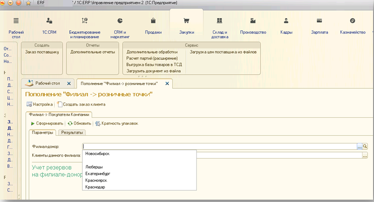374x202 pixels.
Task: Open Дополнительные отчеты link
Action: pyautogui.click(x=93, y=52)
